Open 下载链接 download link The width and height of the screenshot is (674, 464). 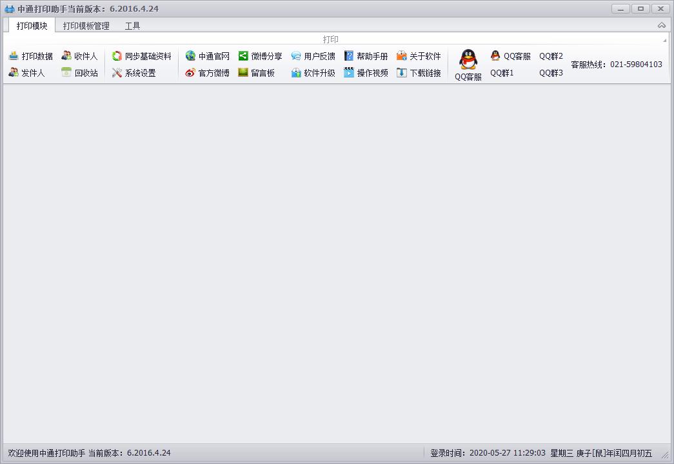(x=419, y=73)
